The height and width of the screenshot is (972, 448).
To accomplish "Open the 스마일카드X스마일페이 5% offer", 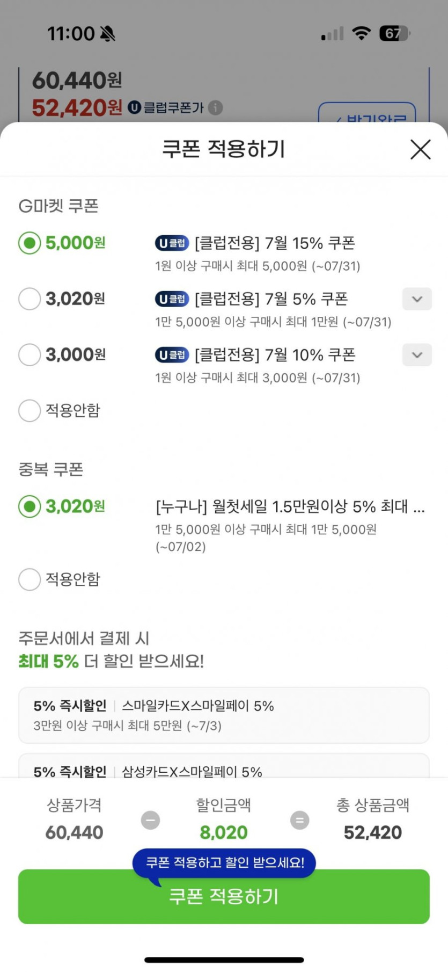I will (x=224, y=715).
